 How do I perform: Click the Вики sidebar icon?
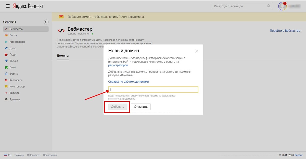pos(6,67)
